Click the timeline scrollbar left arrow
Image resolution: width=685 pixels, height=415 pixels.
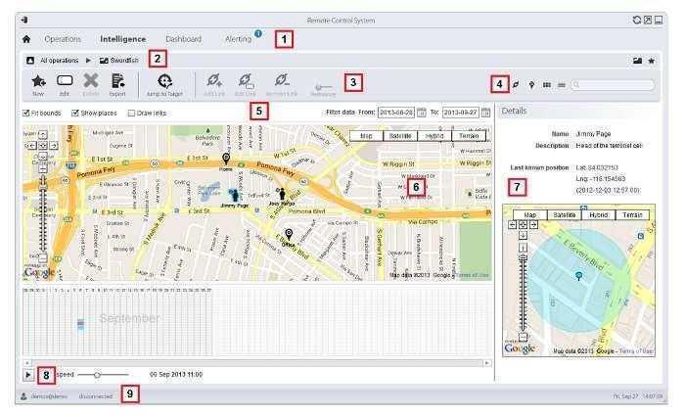(27, 363)
